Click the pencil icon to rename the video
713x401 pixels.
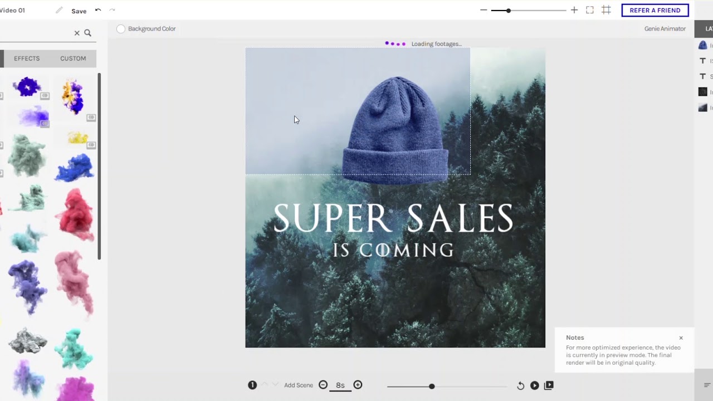point(59,11)
